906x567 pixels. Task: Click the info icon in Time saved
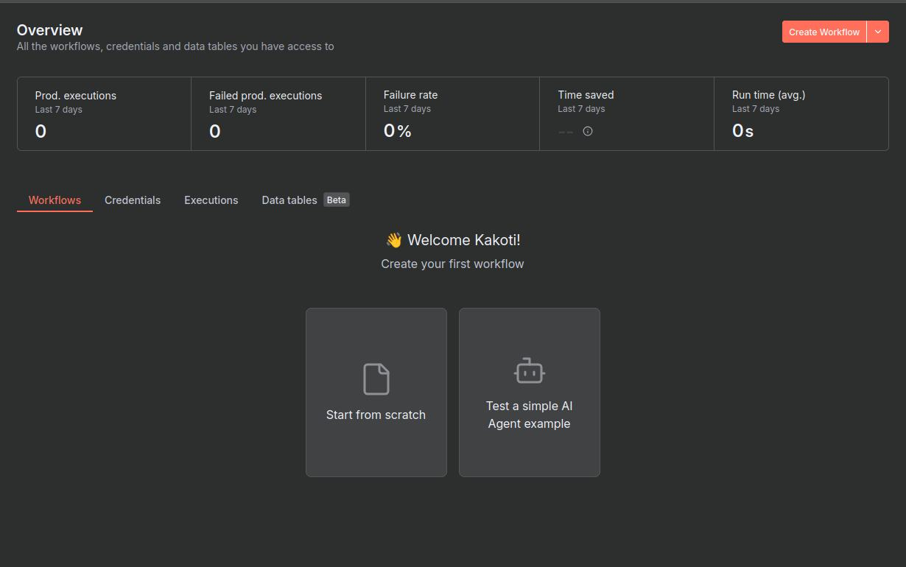click(x=588, y=131)
